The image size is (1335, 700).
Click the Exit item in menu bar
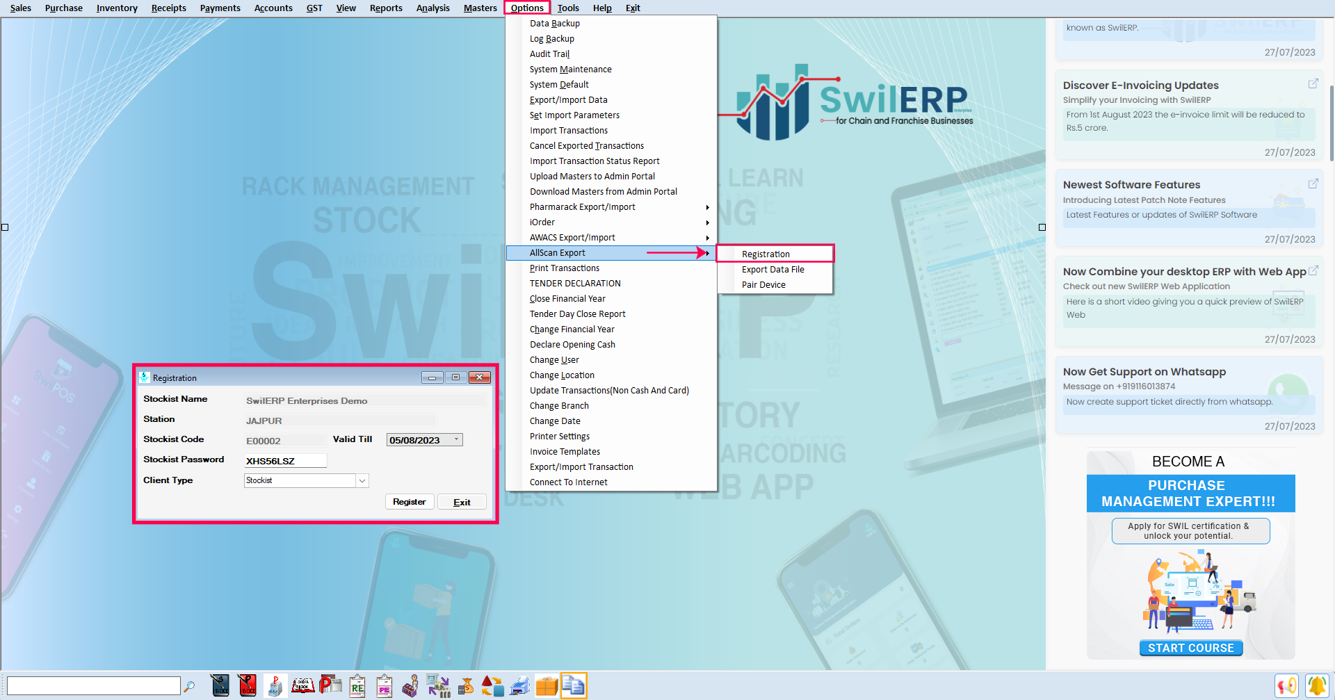(633, 8)
